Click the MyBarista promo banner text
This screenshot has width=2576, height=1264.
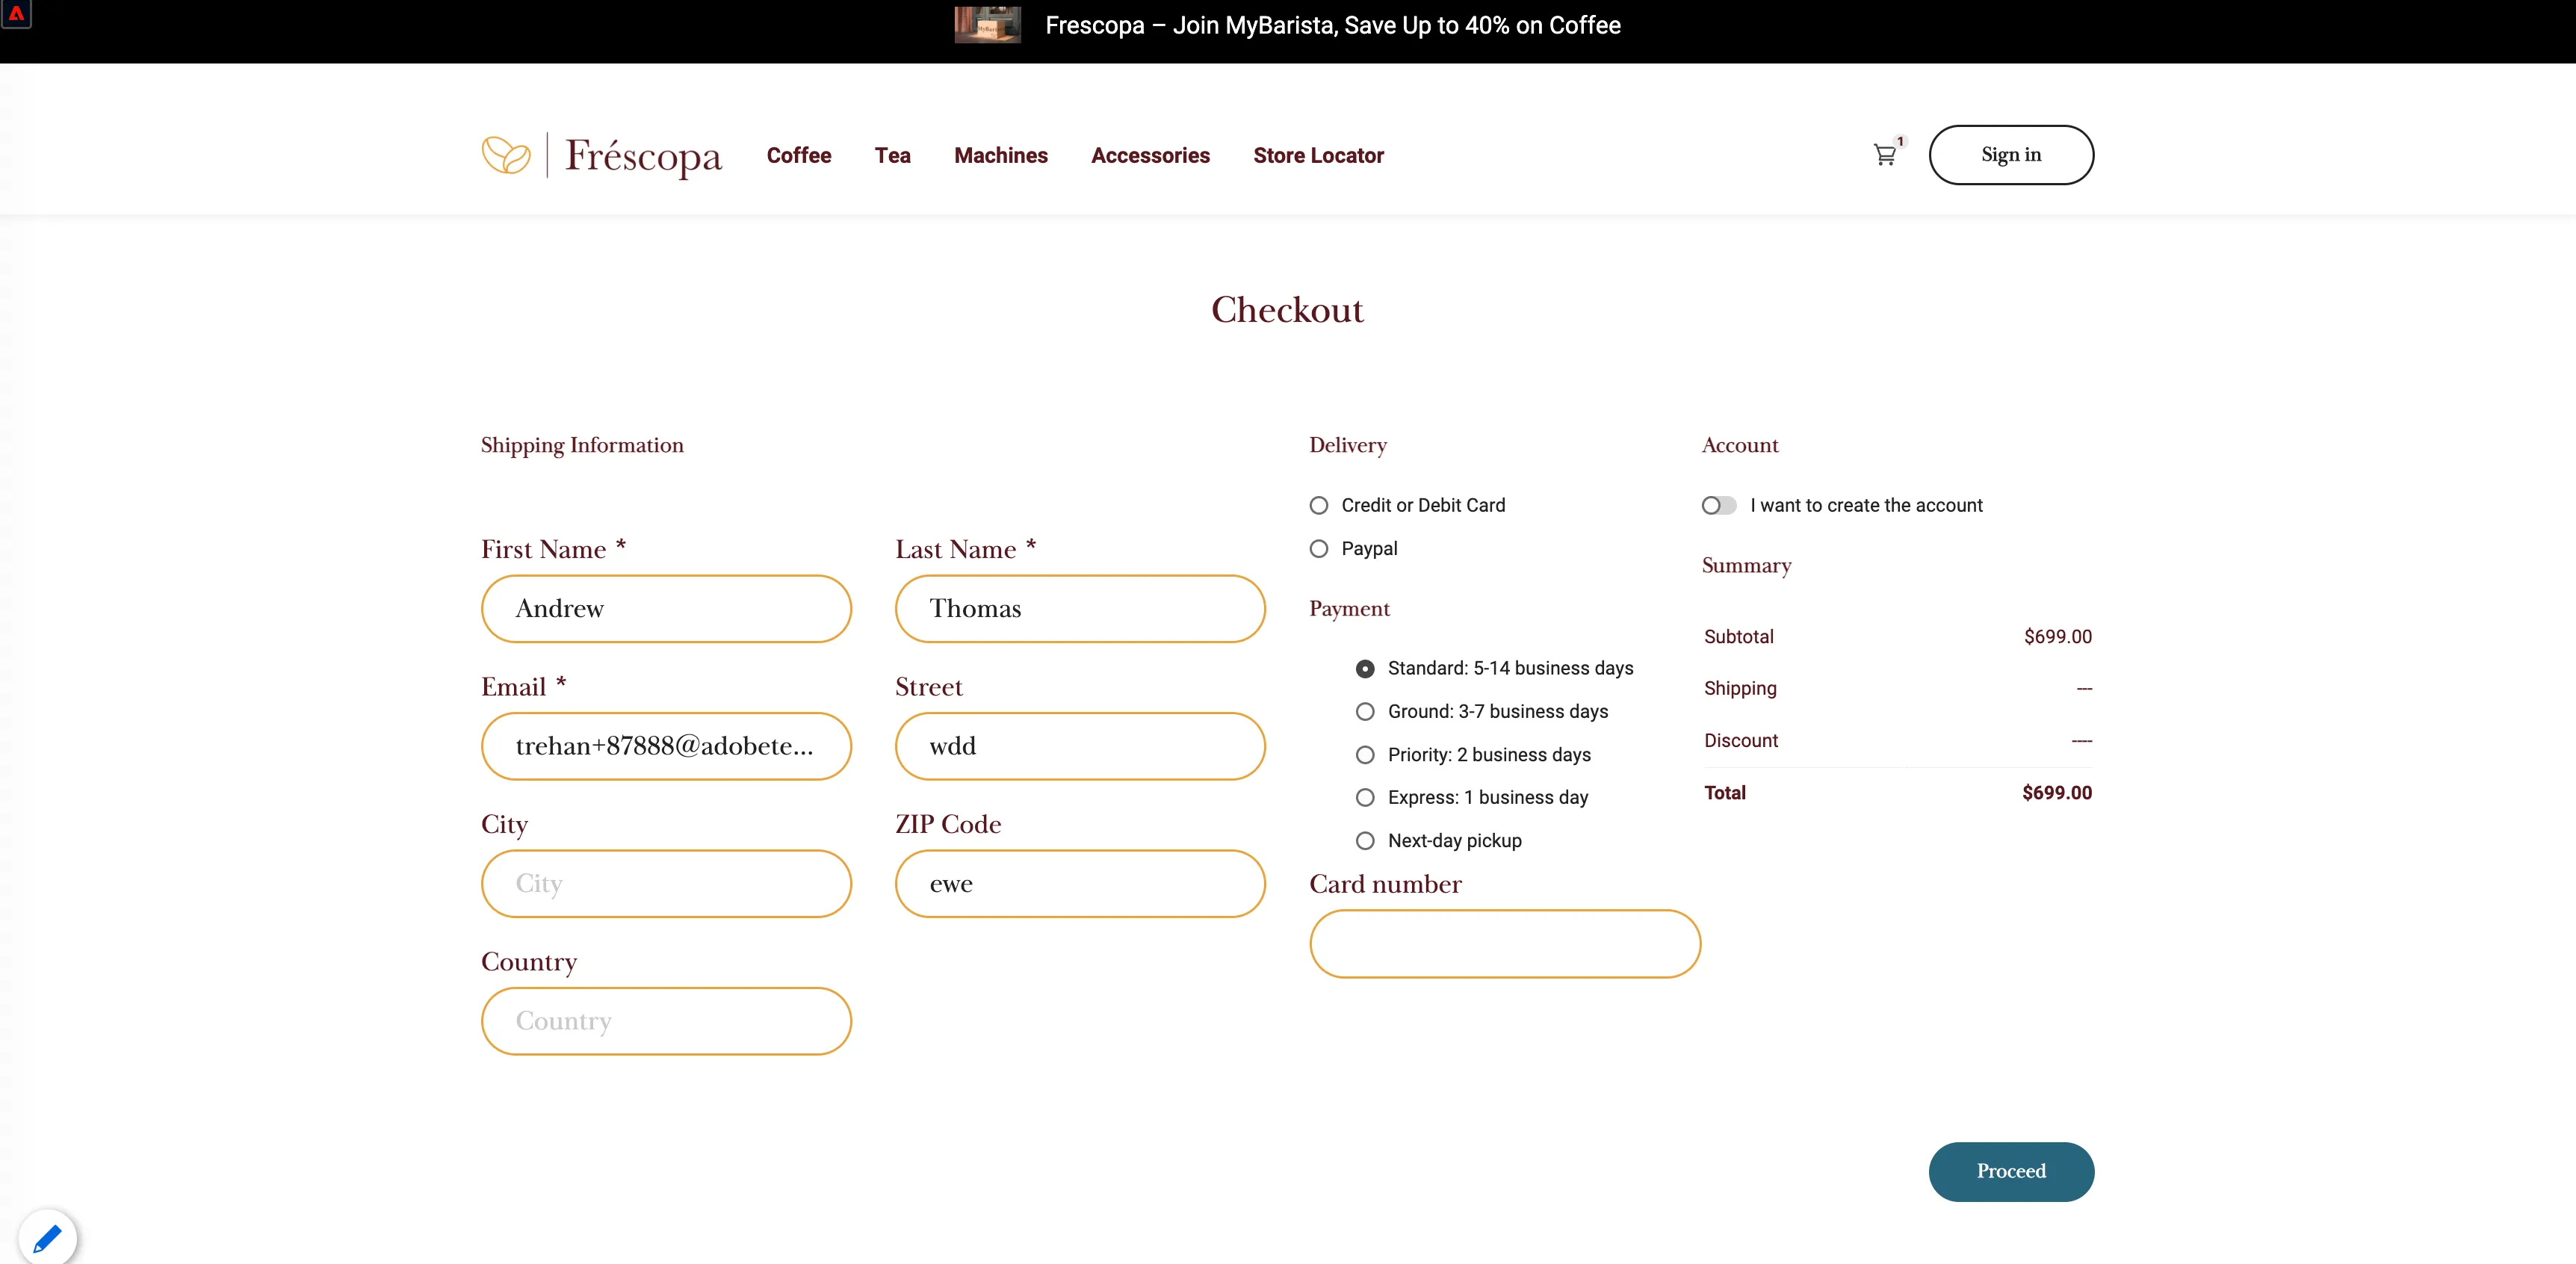1332,25
